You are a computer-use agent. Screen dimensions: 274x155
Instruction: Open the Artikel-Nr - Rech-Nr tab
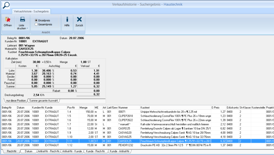49,151
